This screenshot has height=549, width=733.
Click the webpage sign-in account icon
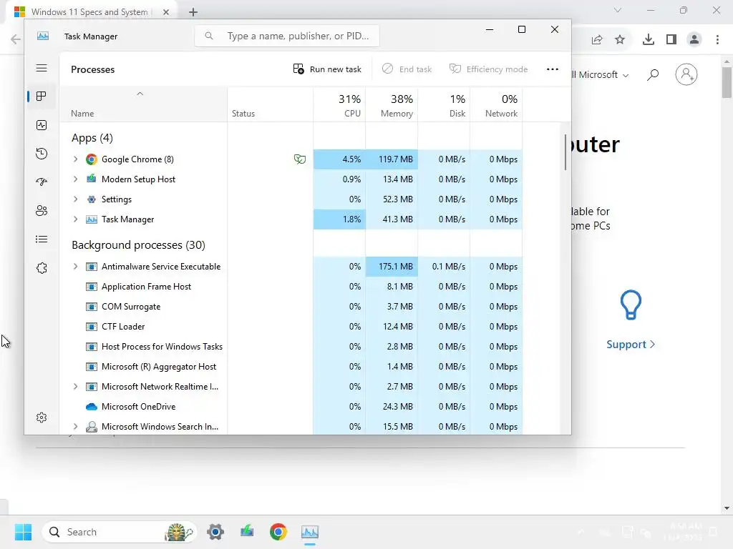pos(686,74)
